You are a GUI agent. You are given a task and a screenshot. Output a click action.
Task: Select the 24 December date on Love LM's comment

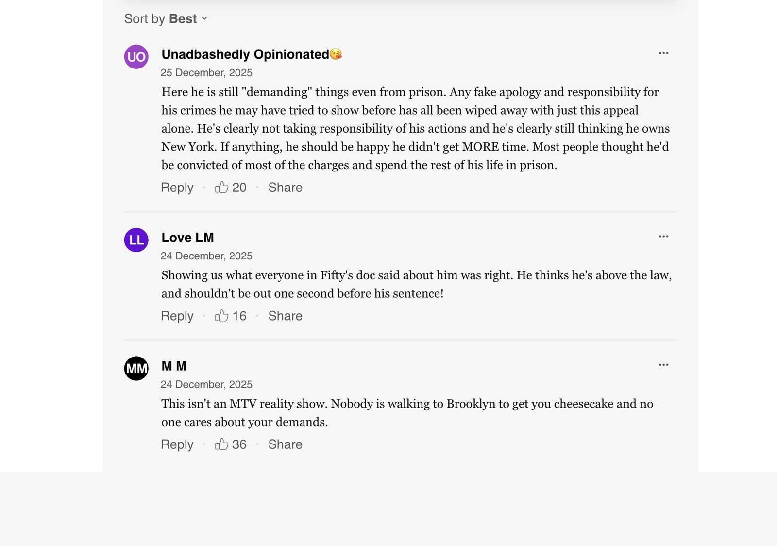(x=207, y=256)
